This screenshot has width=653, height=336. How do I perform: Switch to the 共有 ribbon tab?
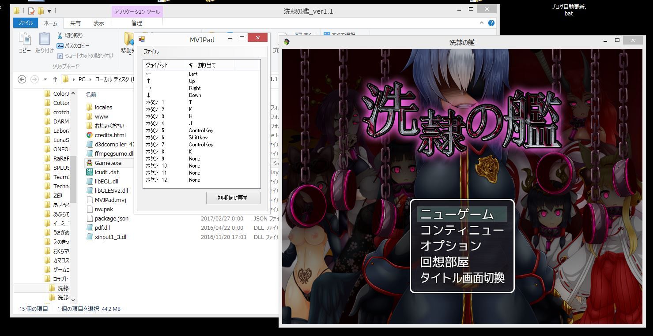75,23
